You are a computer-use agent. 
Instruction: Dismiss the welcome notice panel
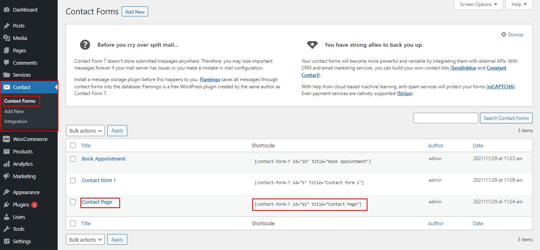point(512,35)
